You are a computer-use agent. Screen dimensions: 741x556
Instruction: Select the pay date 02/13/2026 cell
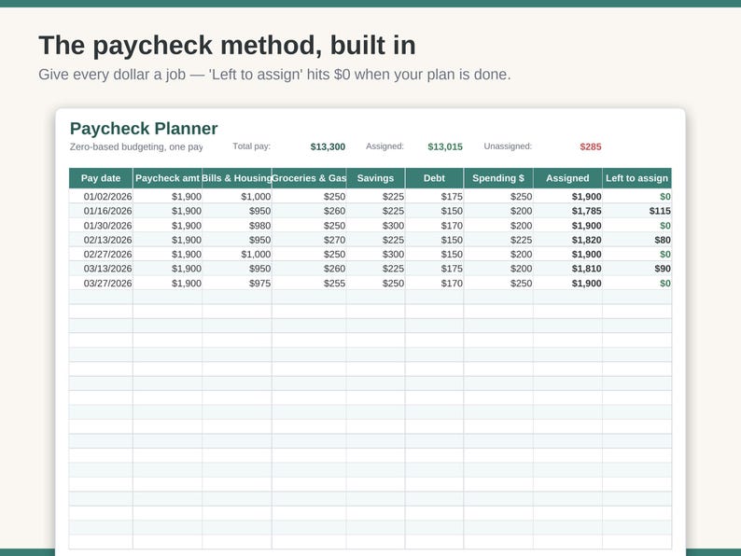click(x=101, y=240)
